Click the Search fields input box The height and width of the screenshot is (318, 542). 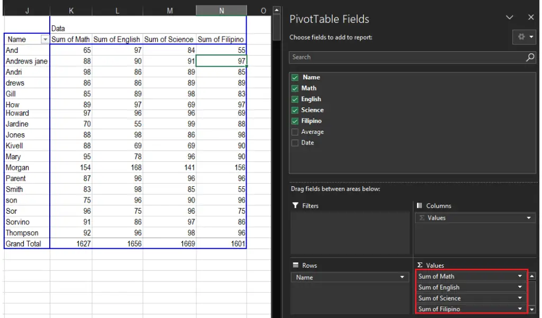coord(406,58)
